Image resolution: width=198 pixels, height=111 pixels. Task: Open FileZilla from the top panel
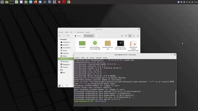click(59, 2)
